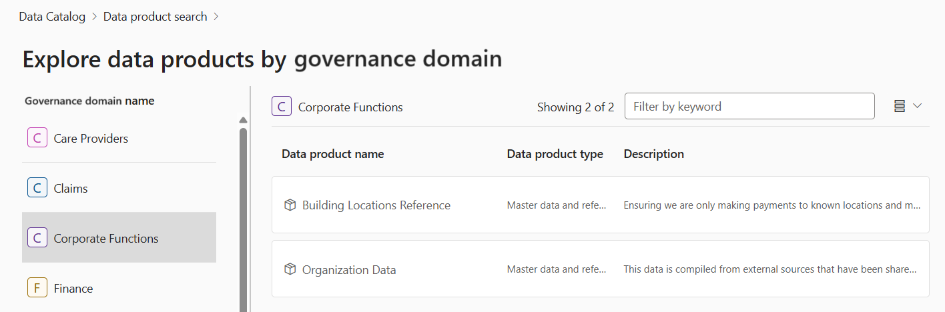Screen dimensions: 945x312
Task: Click the Claims domain icon
Action: click(37, 188)
